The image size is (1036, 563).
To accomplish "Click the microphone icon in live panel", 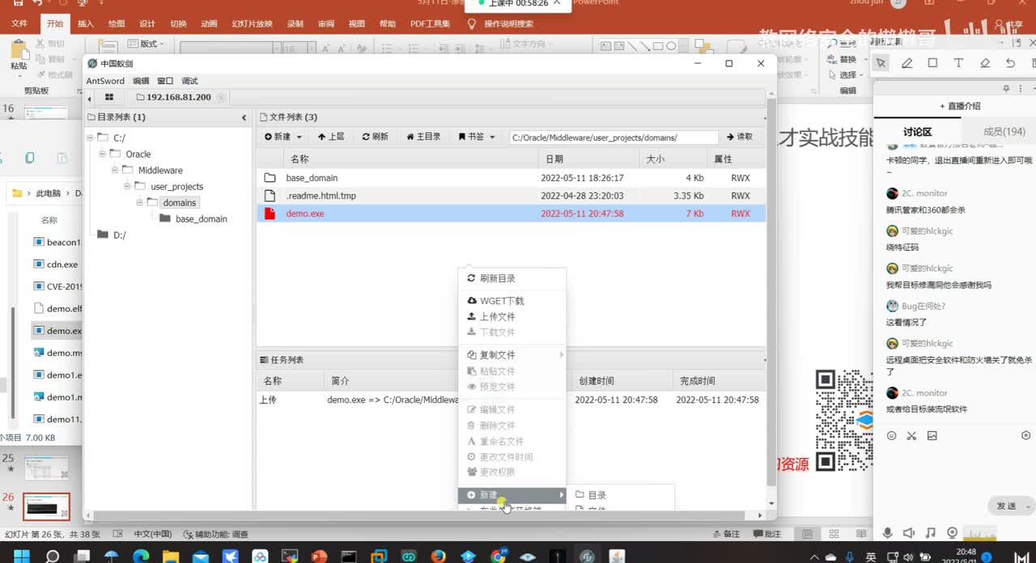I will pyautogui.click(x=887, y=532).
